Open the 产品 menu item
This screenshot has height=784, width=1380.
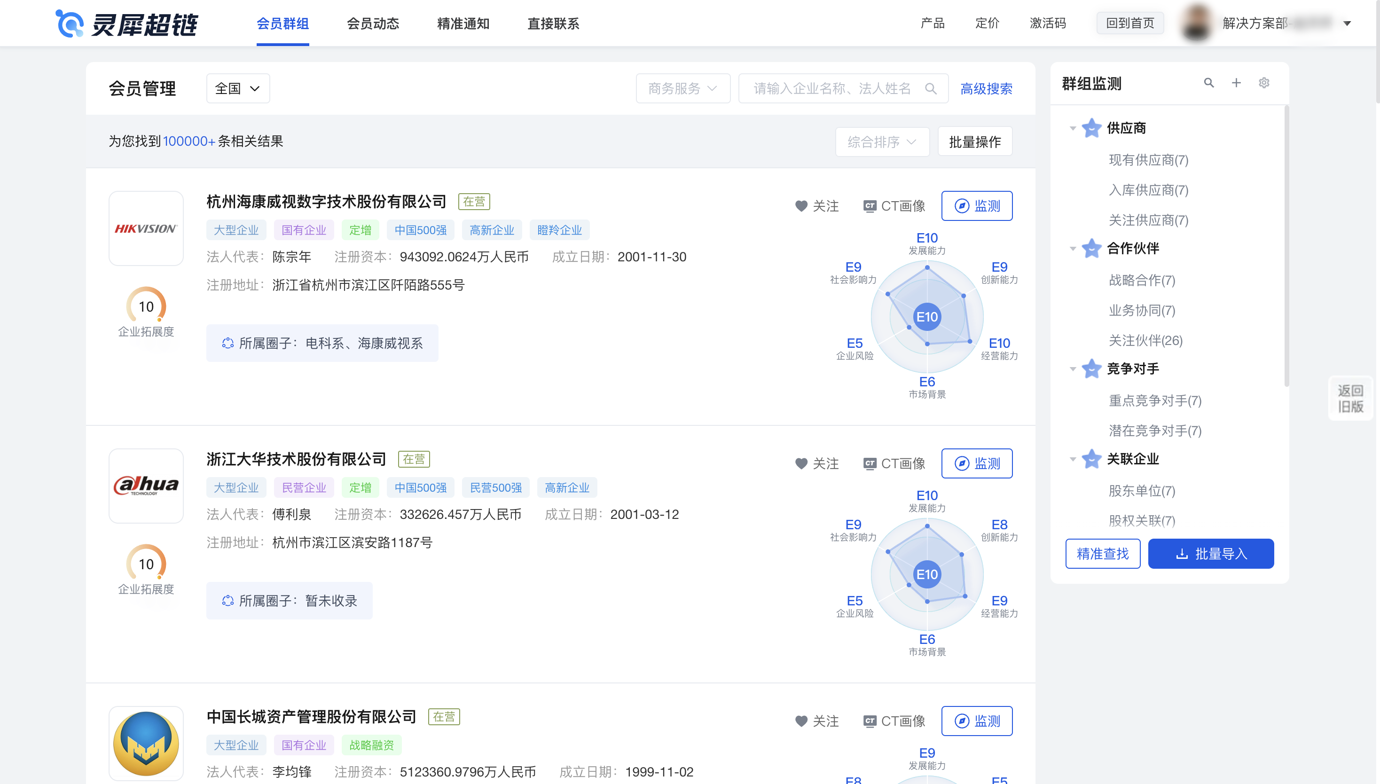coord(933,23)
